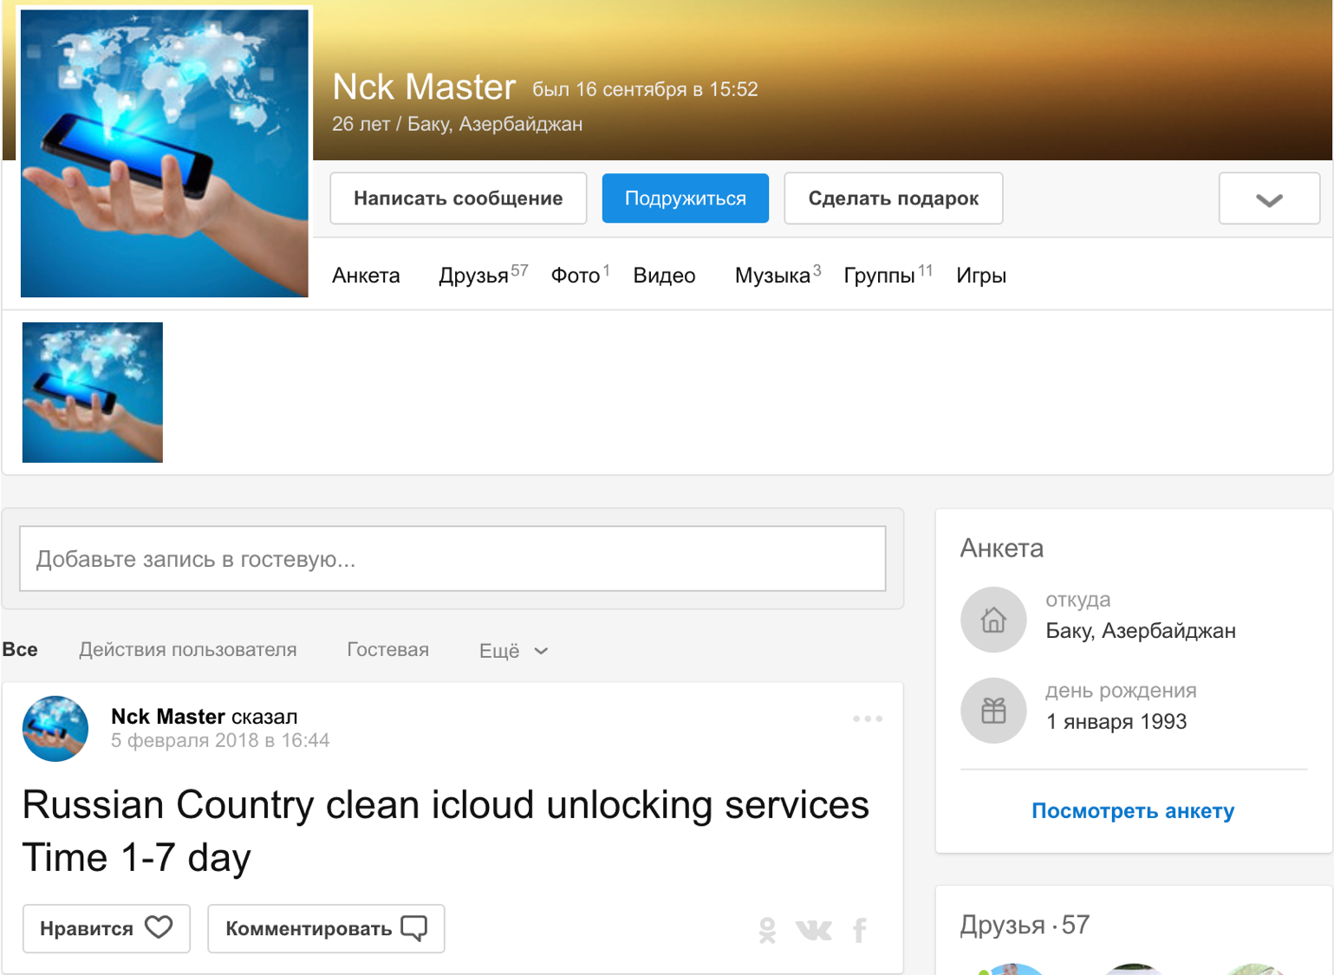
Task: Select the Все feed filter
Action: coord(20,650)
